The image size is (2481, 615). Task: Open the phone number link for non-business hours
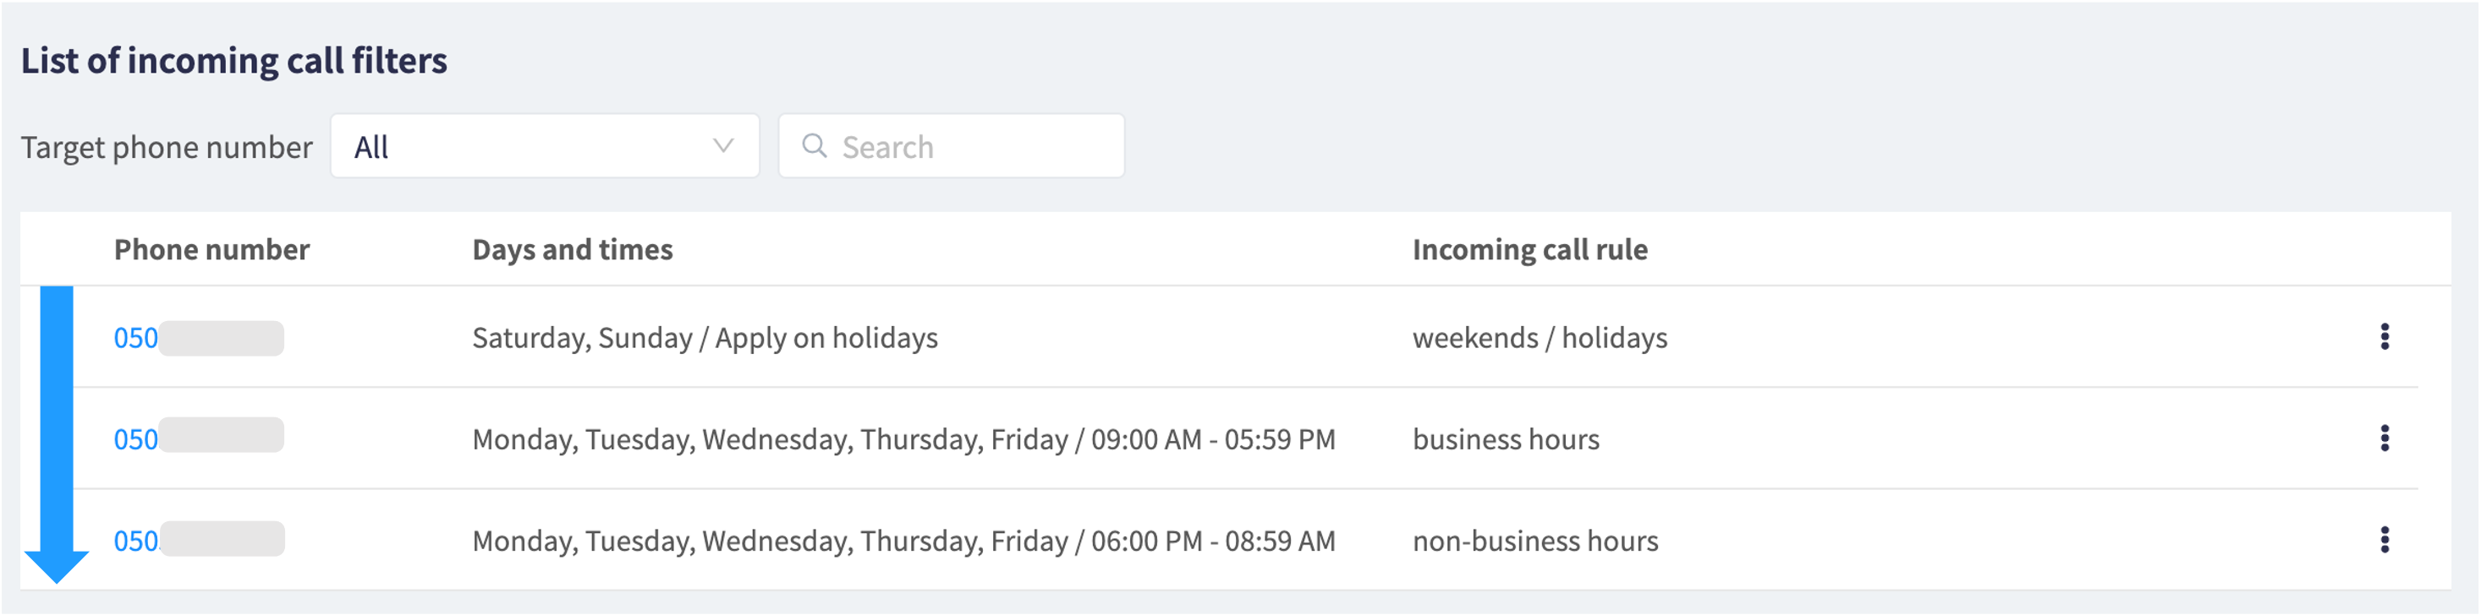(x=199, y=540)
